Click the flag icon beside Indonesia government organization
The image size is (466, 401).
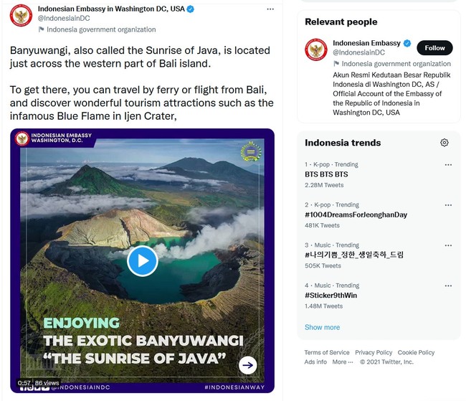pos(41,29)
